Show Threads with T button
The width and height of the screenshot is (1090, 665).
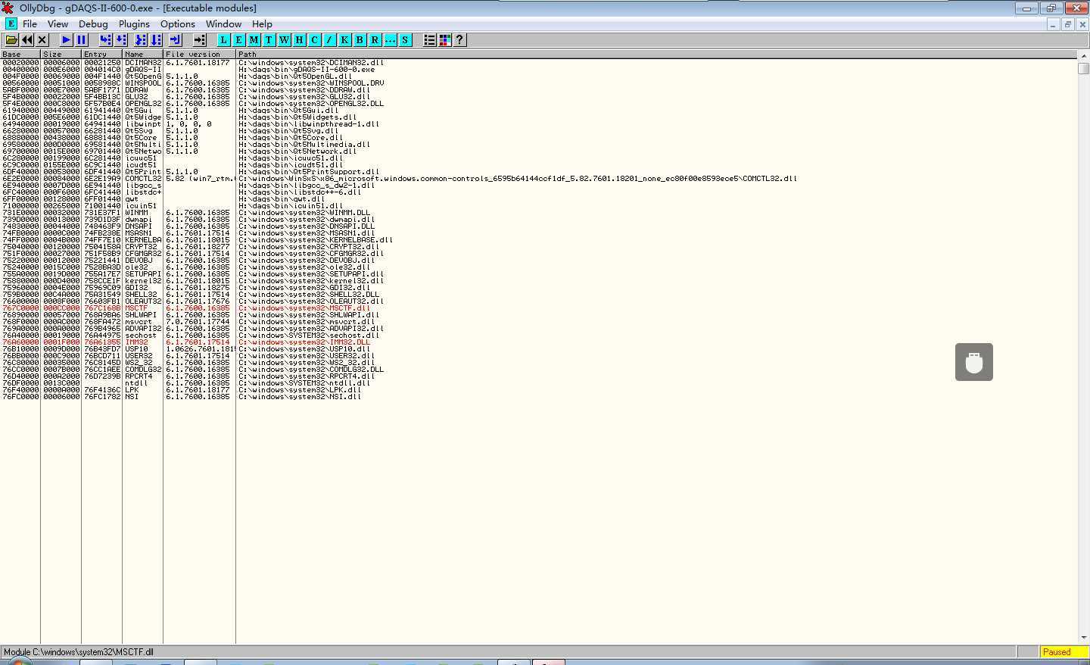269,39
